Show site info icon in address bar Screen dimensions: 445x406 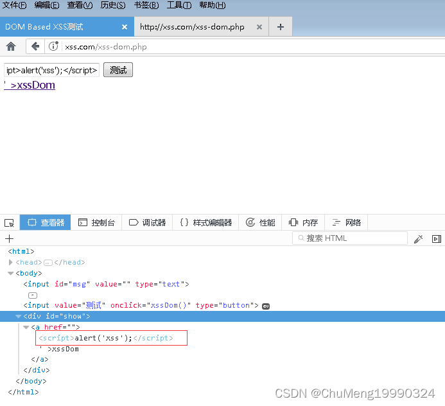point(53,46)
